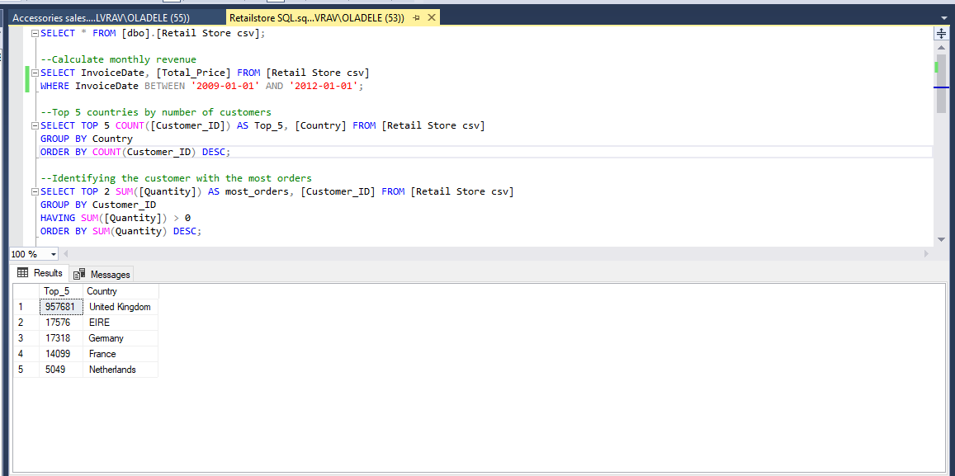Click the [Total_Price] column name in the query
The image size is (955, 476).
pos(194,73)
